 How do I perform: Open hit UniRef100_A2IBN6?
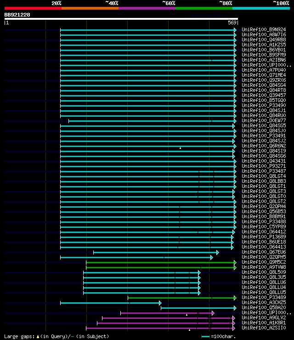(x=264, y=60)
